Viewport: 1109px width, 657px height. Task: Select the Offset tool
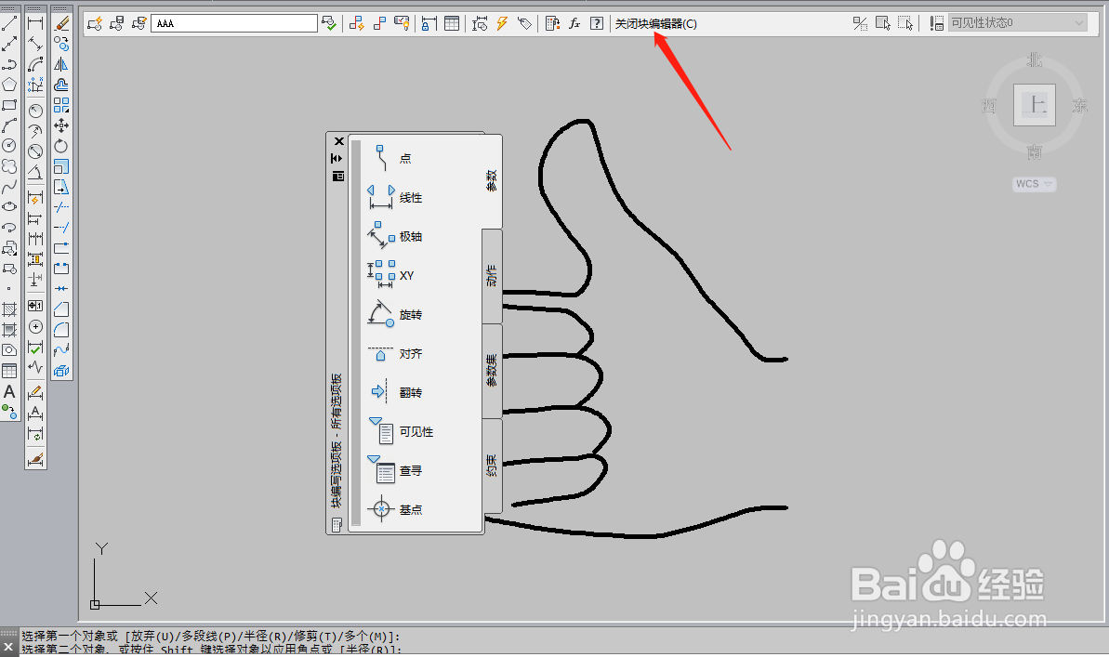[x=61, y=85]
